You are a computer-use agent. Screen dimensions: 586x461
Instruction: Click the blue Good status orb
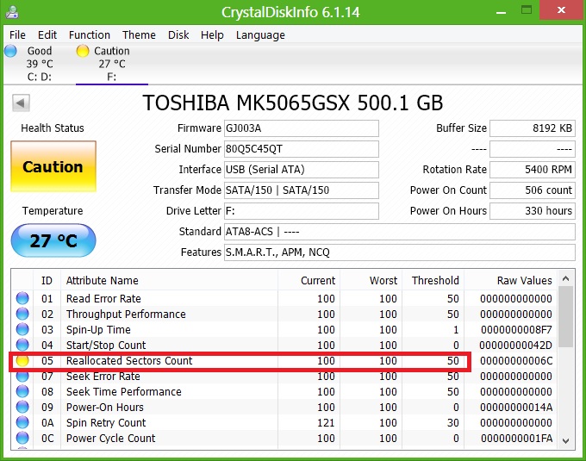coord(11,51)
